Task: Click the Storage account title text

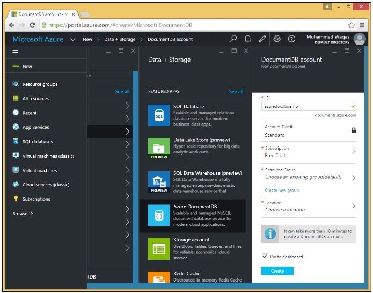Action: click(191, 240)
